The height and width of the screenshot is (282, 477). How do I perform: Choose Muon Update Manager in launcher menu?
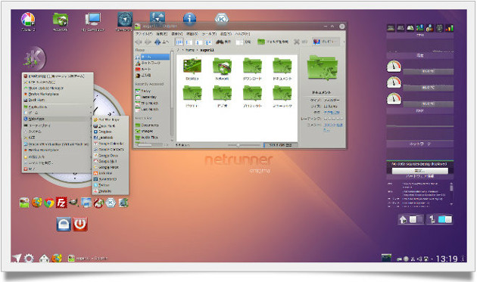[58, 88]
